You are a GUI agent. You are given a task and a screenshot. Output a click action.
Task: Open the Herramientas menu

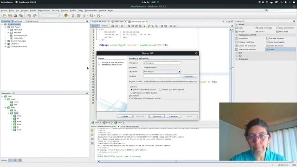(x=91, y=10)
